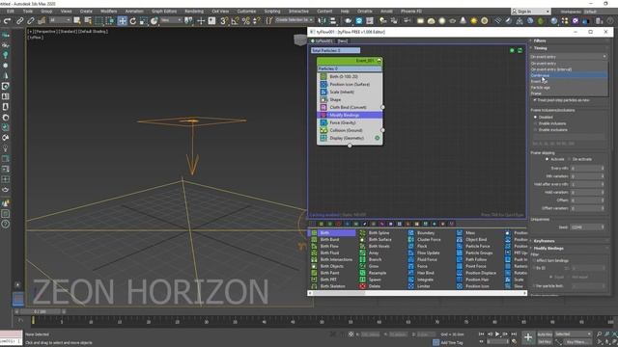Image resolution: width=618 pixels, height=347 pixels.
Task: Select the Force (Gravity) operator in event
Action: pos(350,122)
